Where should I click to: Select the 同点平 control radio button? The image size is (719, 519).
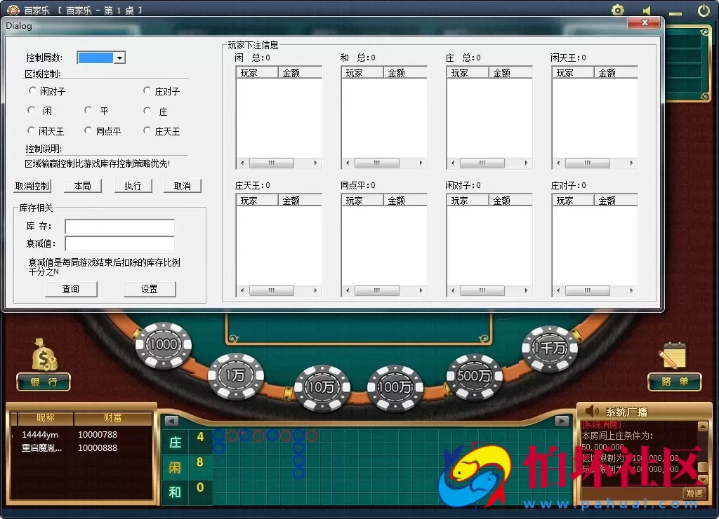tap(88, 130)
